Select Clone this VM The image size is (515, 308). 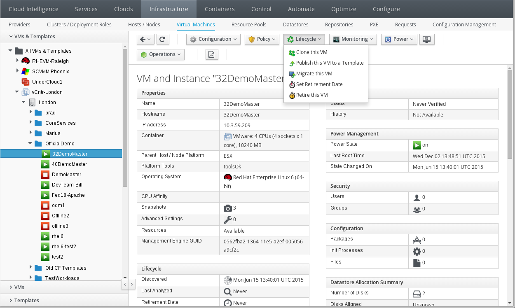pos(311,52)
